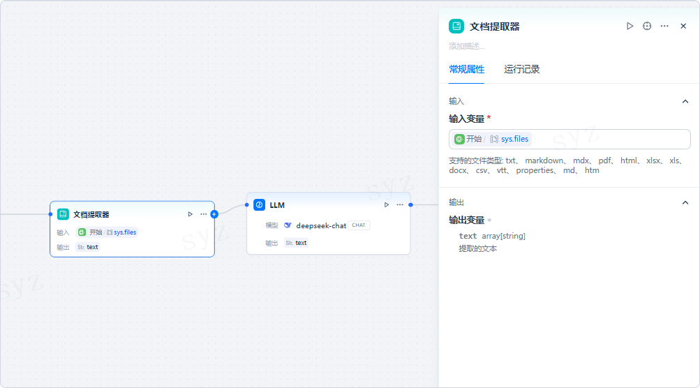The height and width of the screenshot is (388, 700).
Task: Run the 文档提取器 node on canvas
Action: 190,214
